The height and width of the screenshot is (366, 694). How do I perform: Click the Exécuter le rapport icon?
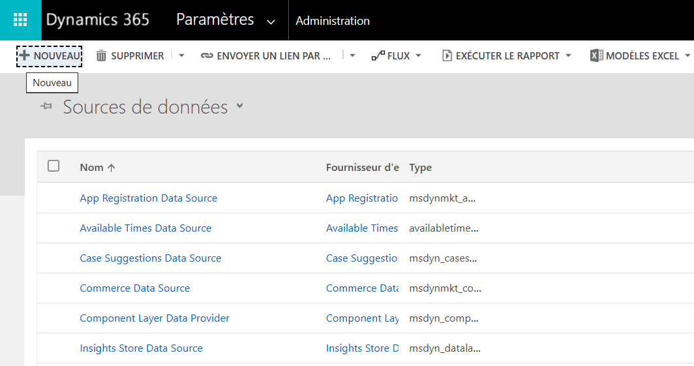point(447,56)
